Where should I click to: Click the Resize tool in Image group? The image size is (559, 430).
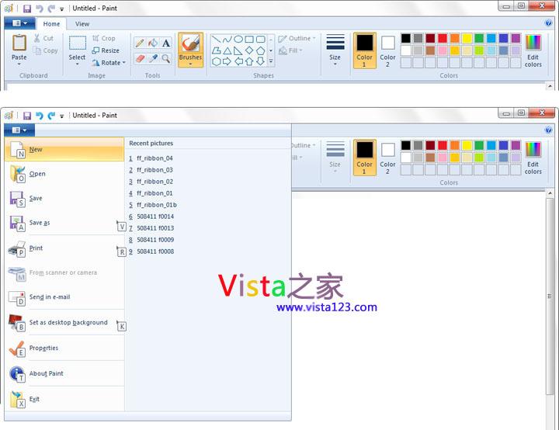pyautogui.click(x=105, y=50)
